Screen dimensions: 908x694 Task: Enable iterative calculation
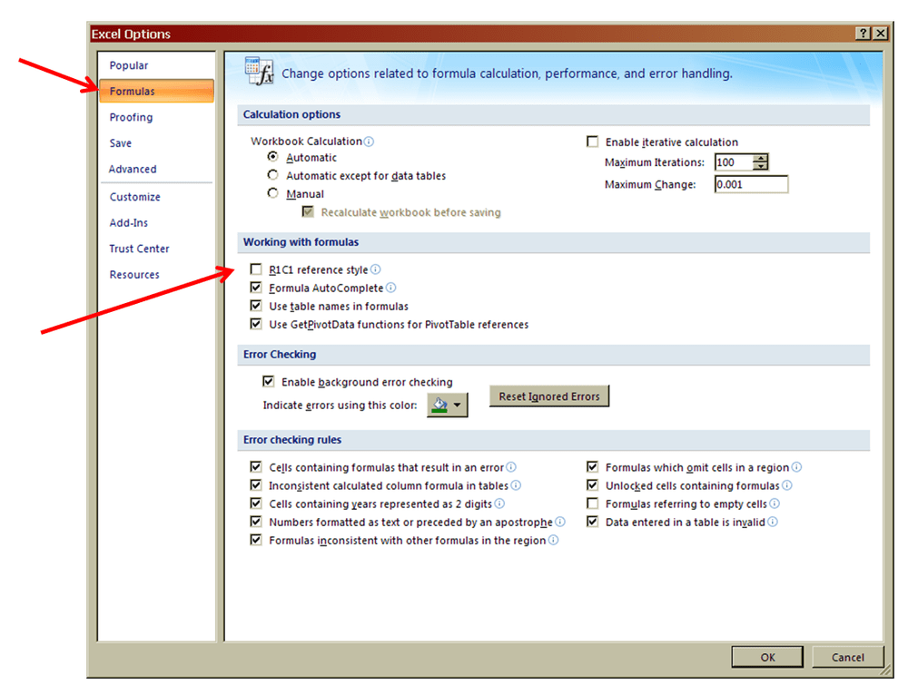tap(592, 142)
